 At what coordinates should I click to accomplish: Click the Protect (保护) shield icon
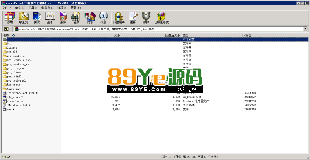[x=146, y=18]
